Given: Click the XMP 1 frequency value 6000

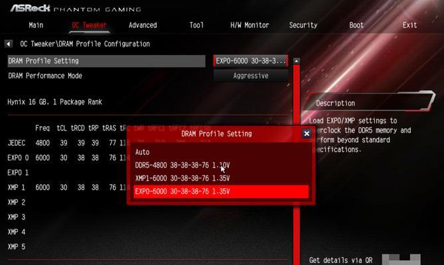Looking at the screenshot, I should click(x=42, y=187).
